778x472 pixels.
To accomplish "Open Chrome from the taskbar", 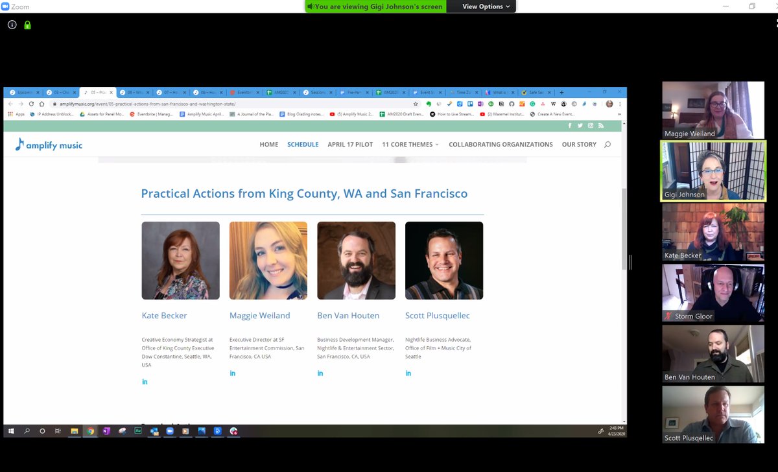I will tap(91, 431).
